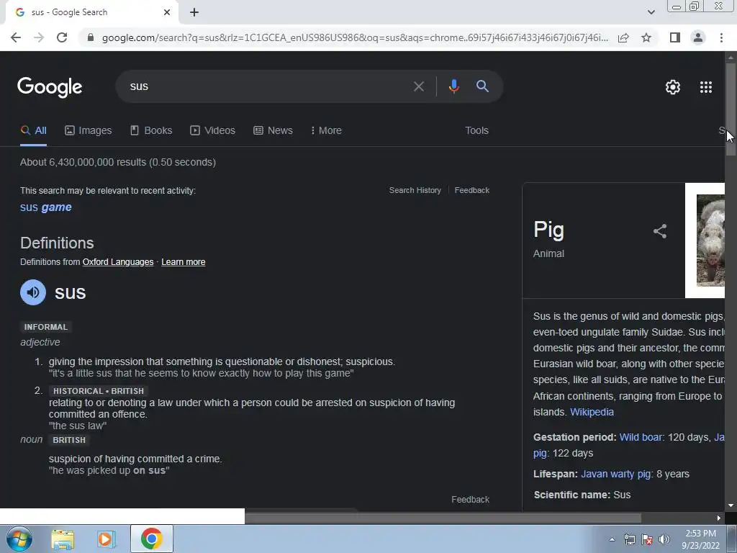Clear the search box with the X
Screen dimensions: 737x553
(x=418, y=86)
